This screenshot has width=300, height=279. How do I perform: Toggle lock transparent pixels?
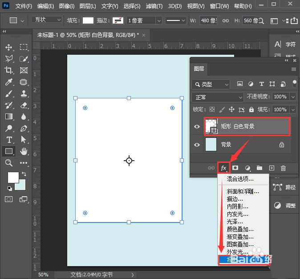[x=212, y=109]
